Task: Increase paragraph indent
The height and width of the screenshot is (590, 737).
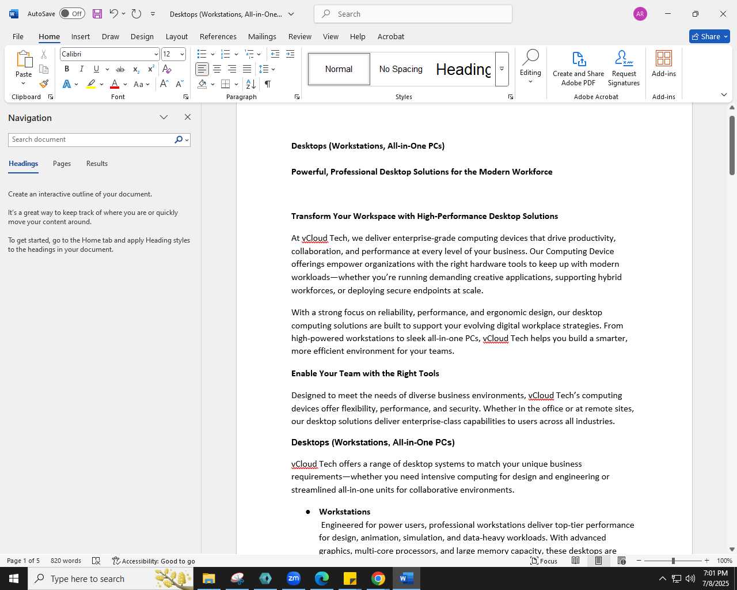Action: (x=290, y=54)
